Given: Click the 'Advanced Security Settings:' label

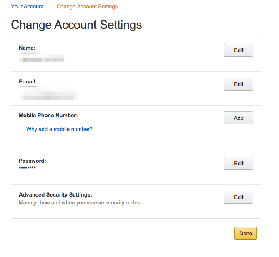Looking at the screenshot, I should pyautogui.click(x=55, y=195).
